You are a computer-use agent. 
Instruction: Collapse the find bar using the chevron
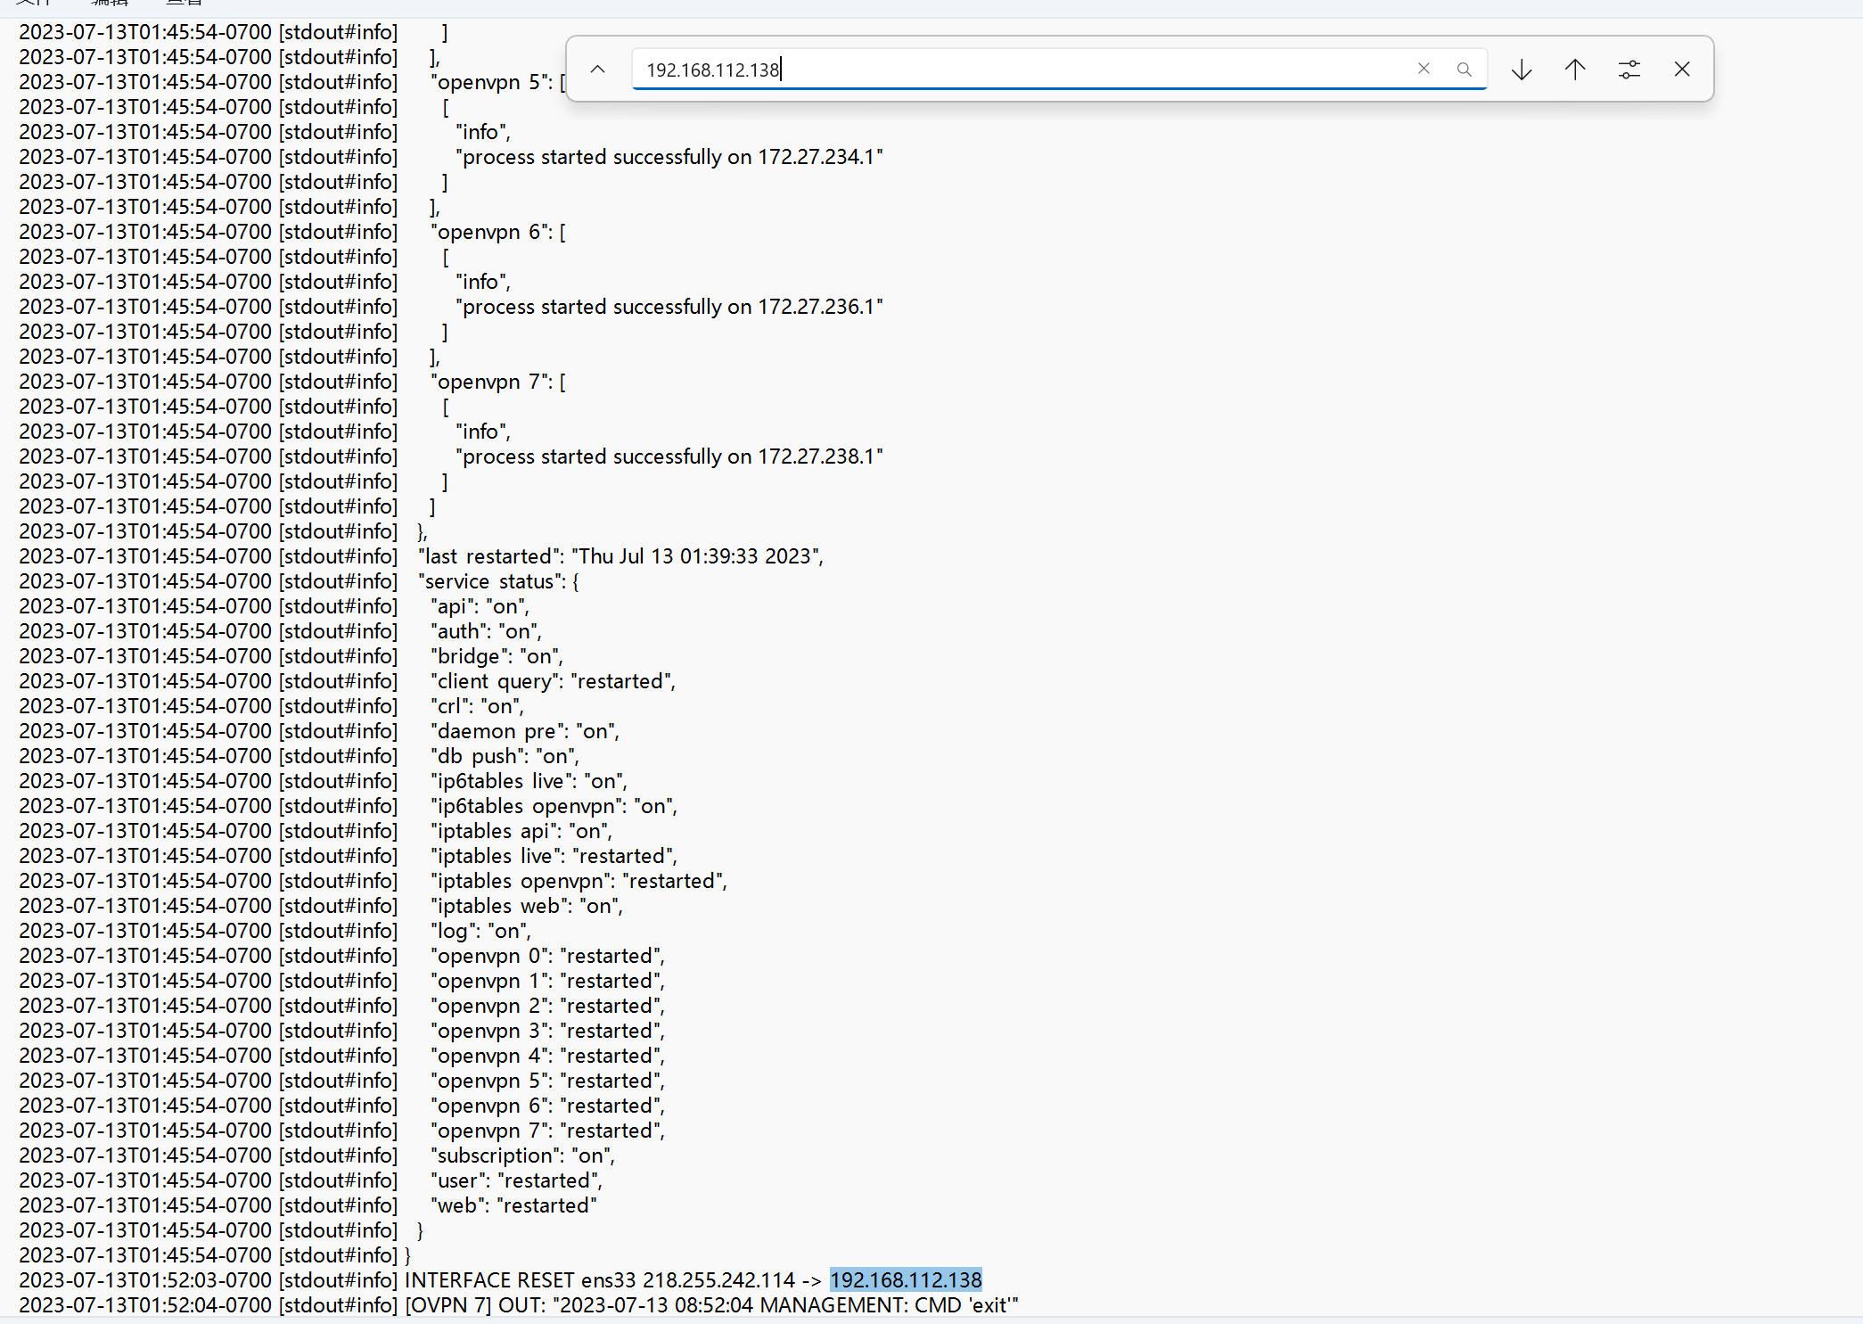point(597,70)
